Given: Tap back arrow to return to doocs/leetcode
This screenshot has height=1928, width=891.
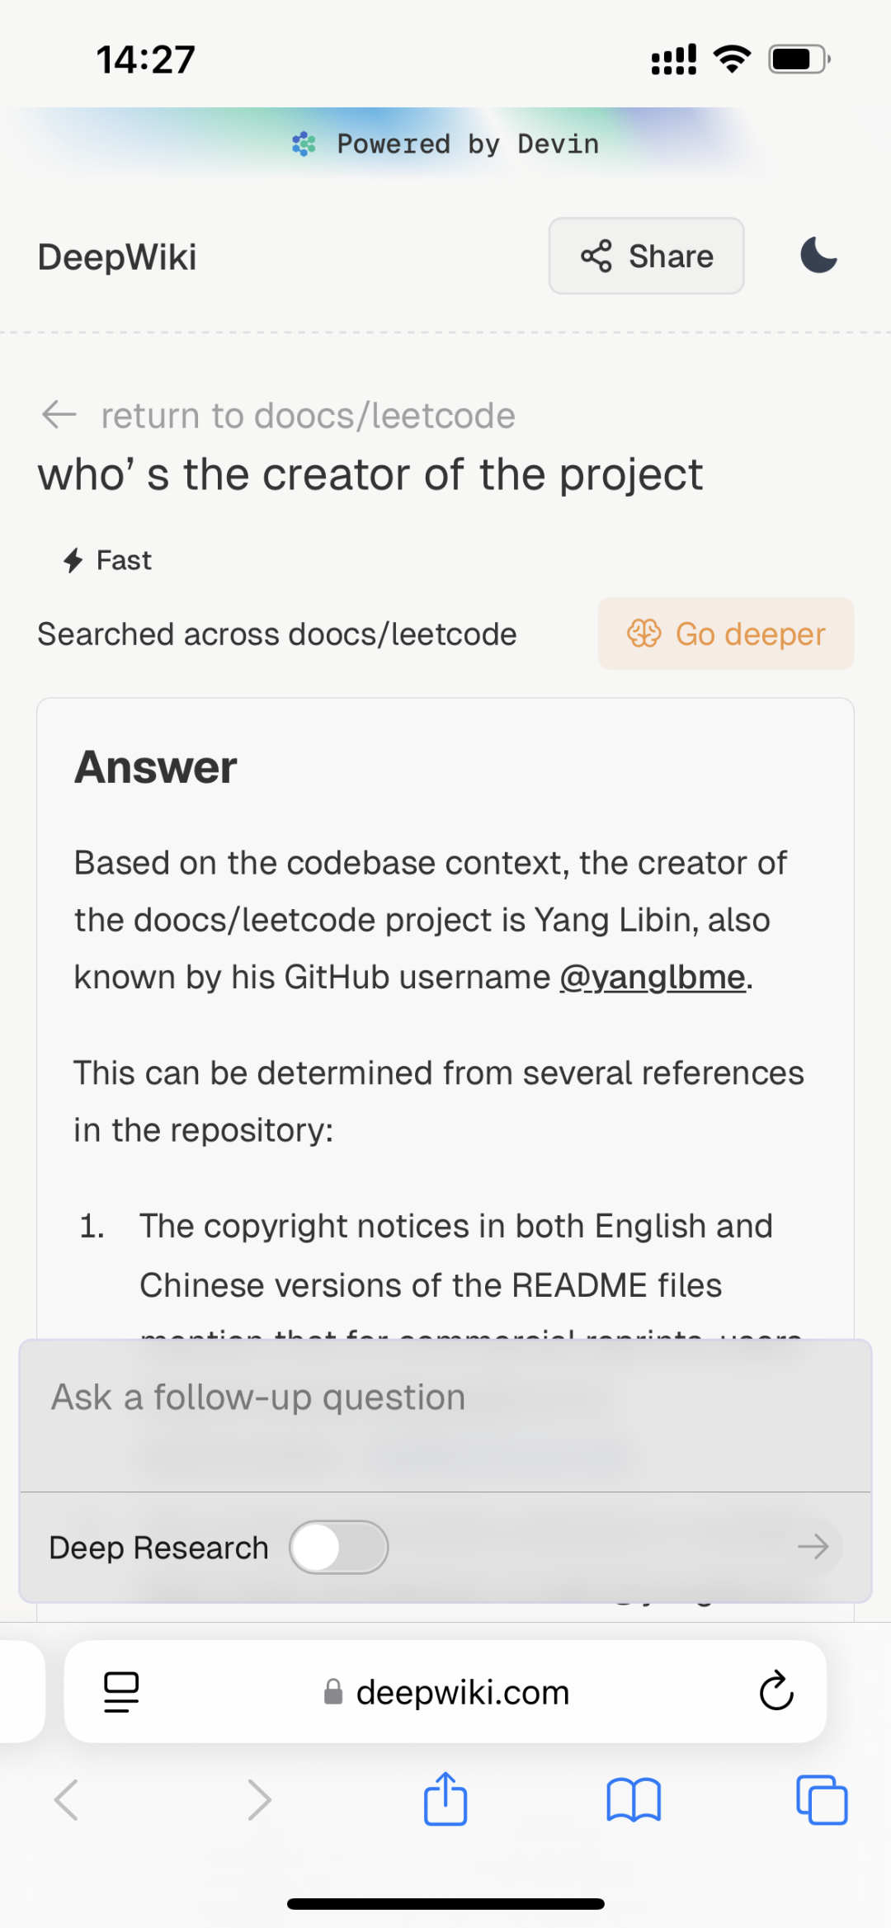Looking at the screenshot, I should click(59, 415).
